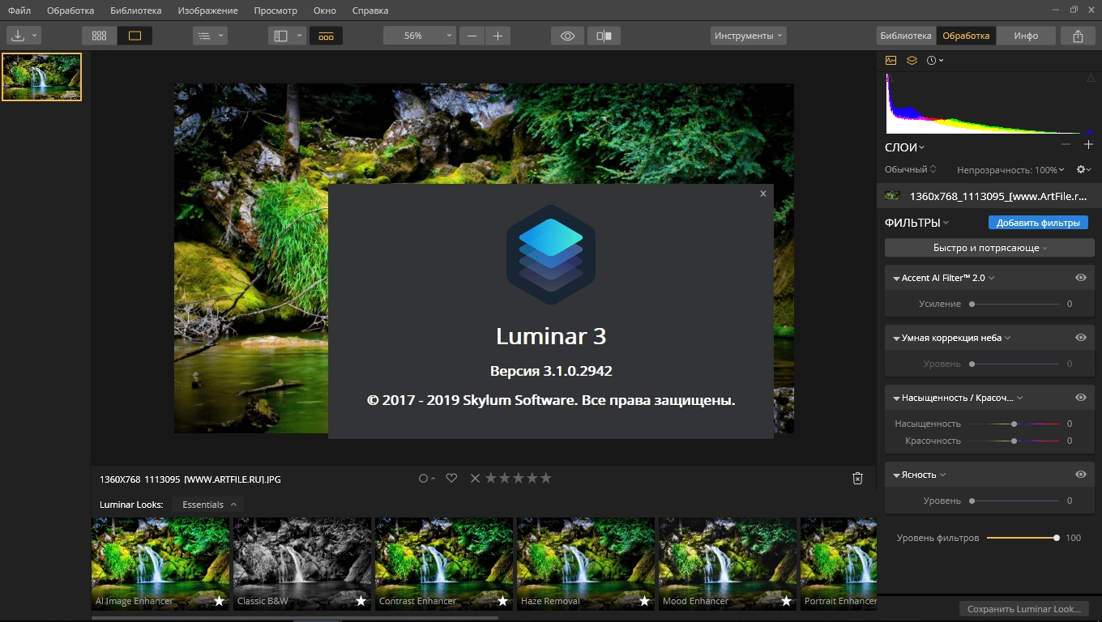1102x622 pixels.
Task: Switch to the Инфо tab
Action: 1026,36
